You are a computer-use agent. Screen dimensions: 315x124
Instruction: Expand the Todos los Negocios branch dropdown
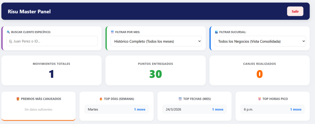[260, 41]
